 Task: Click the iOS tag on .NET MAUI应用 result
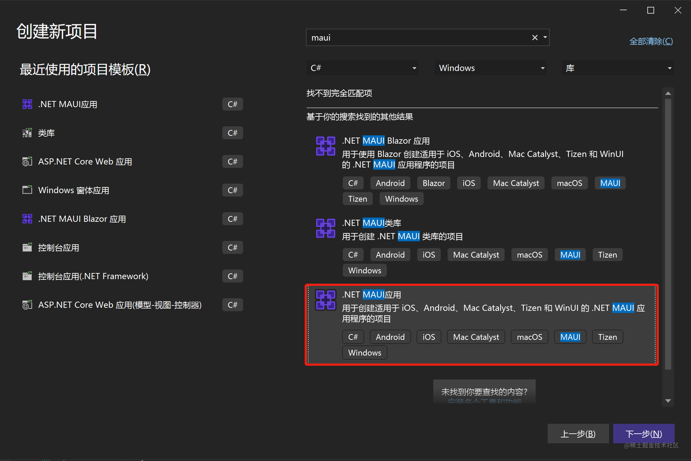click(x=429, y=337)
